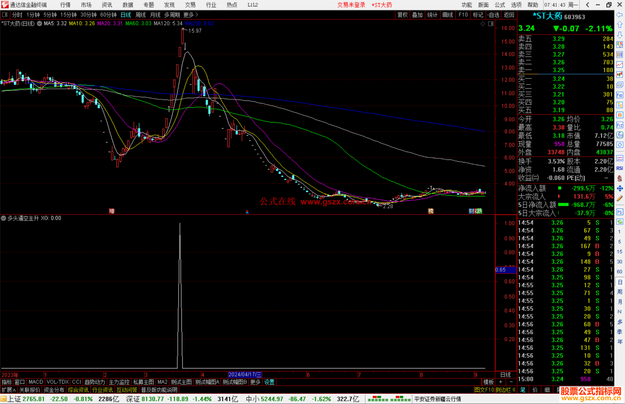This screenshot has width=625, height=404.
Task: Click the RSI indicator icon
Action: coord(620,168)
